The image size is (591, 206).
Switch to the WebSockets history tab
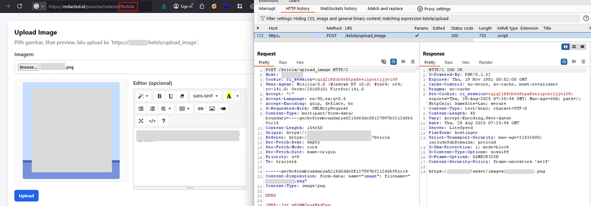click(339, 9)
